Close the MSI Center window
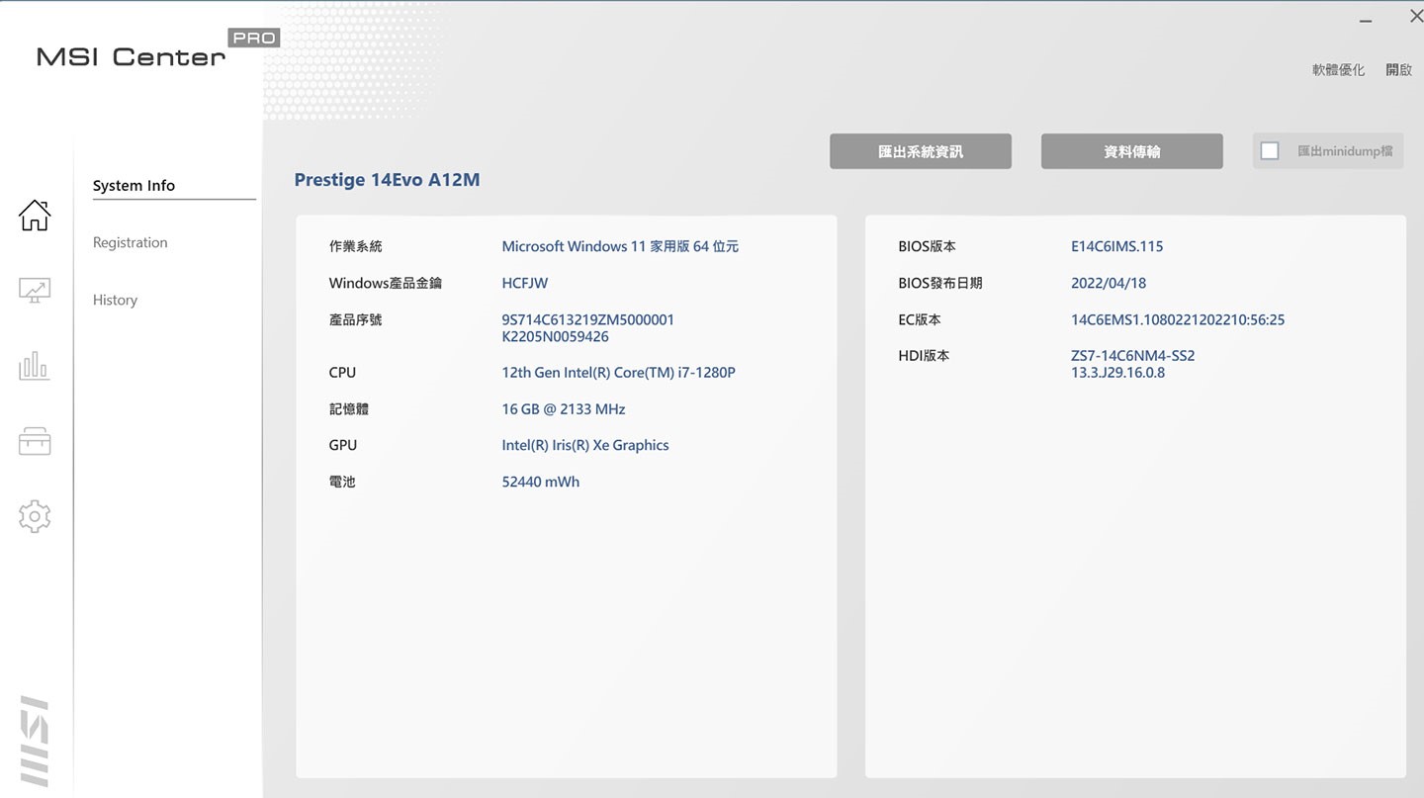The image size is (1424, 798). click(x=1415, y=17)
